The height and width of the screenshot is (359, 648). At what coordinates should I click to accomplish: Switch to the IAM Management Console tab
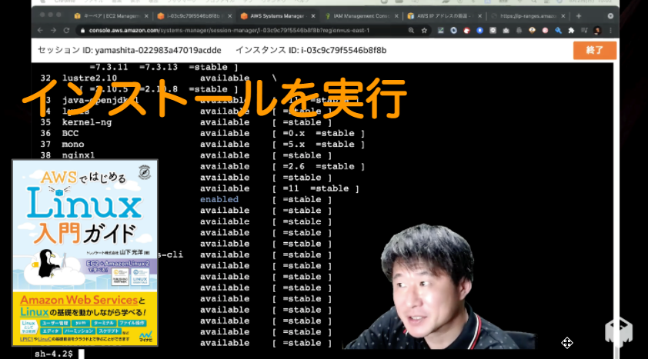pyautogui.click(x=361, y=15)
